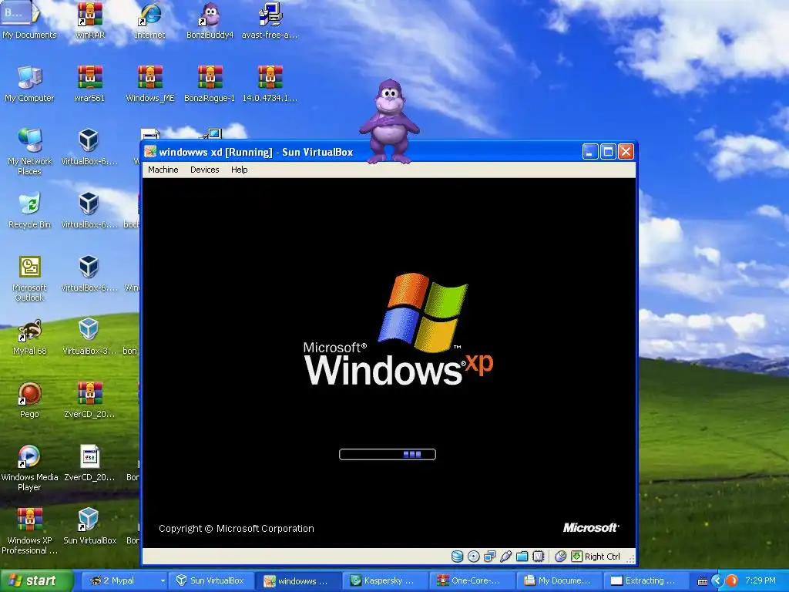Click the keyboard icon by the tray
The height and width of the screenshot is (592, 789).
click(x=703, y=581)
